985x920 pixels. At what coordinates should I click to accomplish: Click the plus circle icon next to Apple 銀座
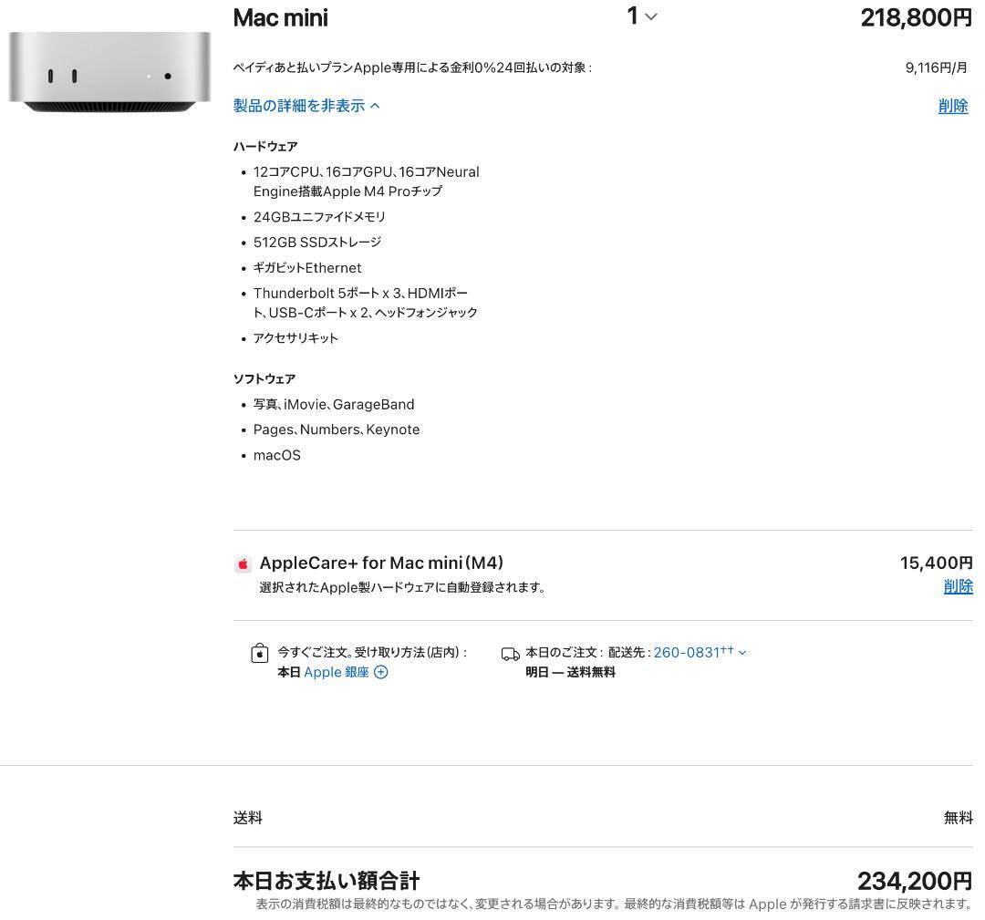pos(380,672)
